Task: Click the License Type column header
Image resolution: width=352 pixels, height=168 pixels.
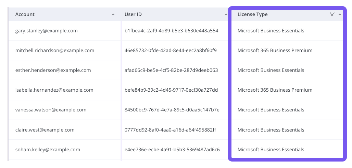Action: (x=287, y=14)
